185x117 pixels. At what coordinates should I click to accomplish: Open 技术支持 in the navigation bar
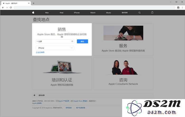tap(124, 13)
